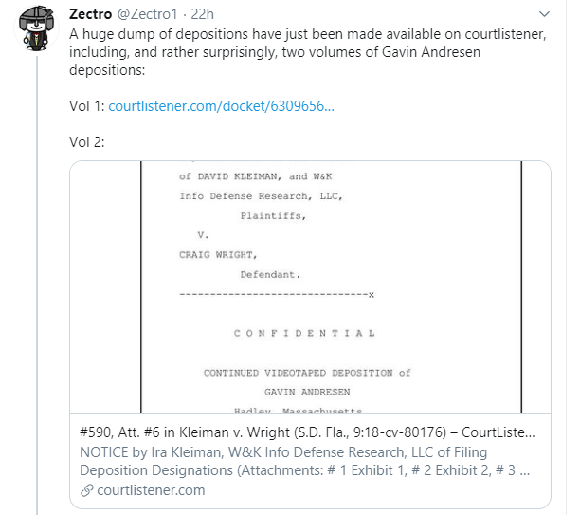Open the Zectro display name
Image resolution: width=580 pixels, height=515 pixels.
(90, 14)
